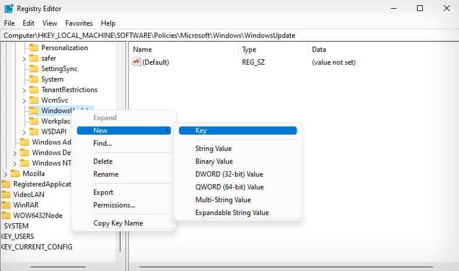Click the safer folder icon
This screenshot has width=459, height=271.
point(34,58)
